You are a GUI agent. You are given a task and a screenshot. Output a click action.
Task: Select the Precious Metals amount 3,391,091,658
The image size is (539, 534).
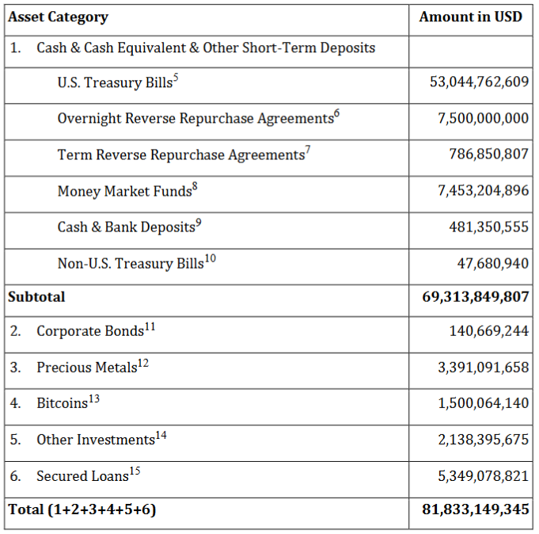tap(483, 368)
